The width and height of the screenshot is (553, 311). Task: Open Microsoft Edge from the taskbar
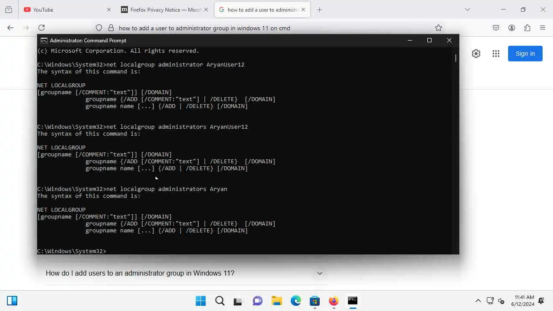296,301
